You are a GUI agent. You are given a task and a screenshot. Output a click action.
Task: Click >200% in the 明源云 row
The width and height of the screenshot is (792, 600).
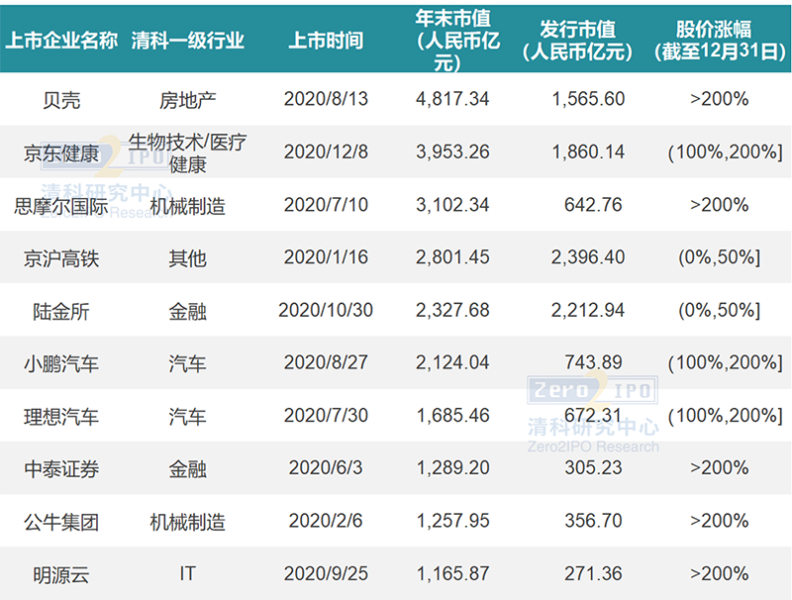720,573
